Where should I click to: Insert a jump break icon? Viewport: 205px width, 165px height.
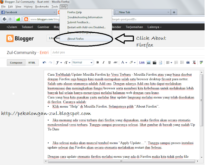coord(160,62)
